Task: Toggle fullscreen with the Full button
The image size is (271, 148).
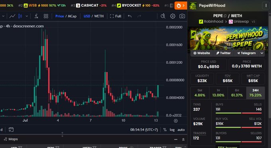Action: pyautogui.click(x=116, y=16)
